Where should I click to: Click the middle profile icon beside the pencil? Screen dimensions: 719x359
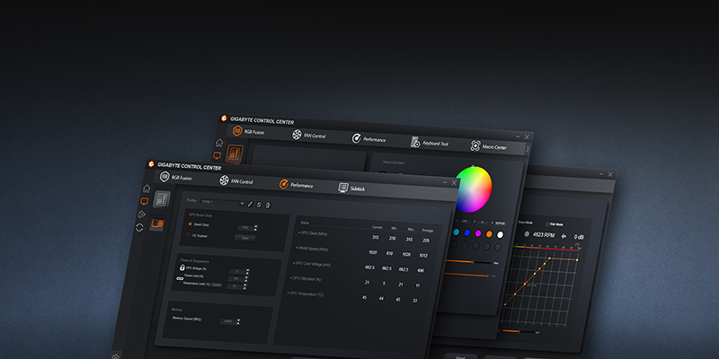point(259,205)
